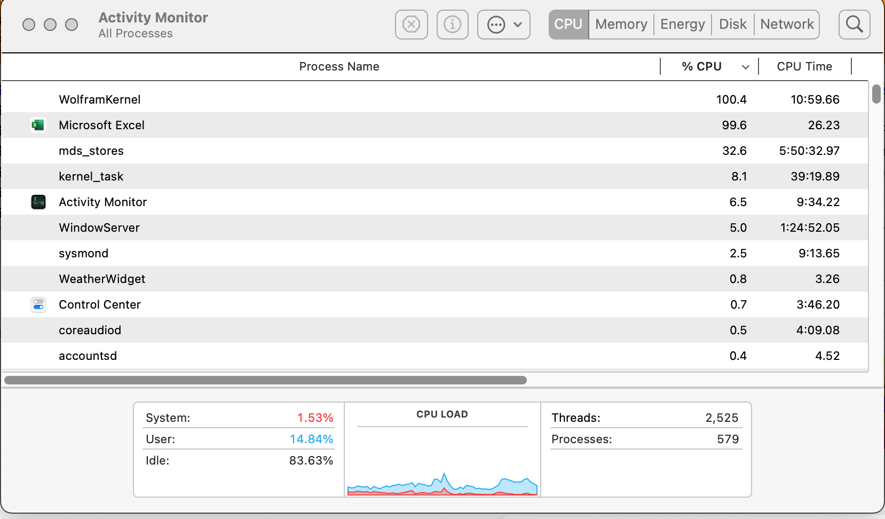The width and height of the screenshot is (885, 519).
Task: Open the process Info (i) toolbar icon
Action: coord(452,25)
